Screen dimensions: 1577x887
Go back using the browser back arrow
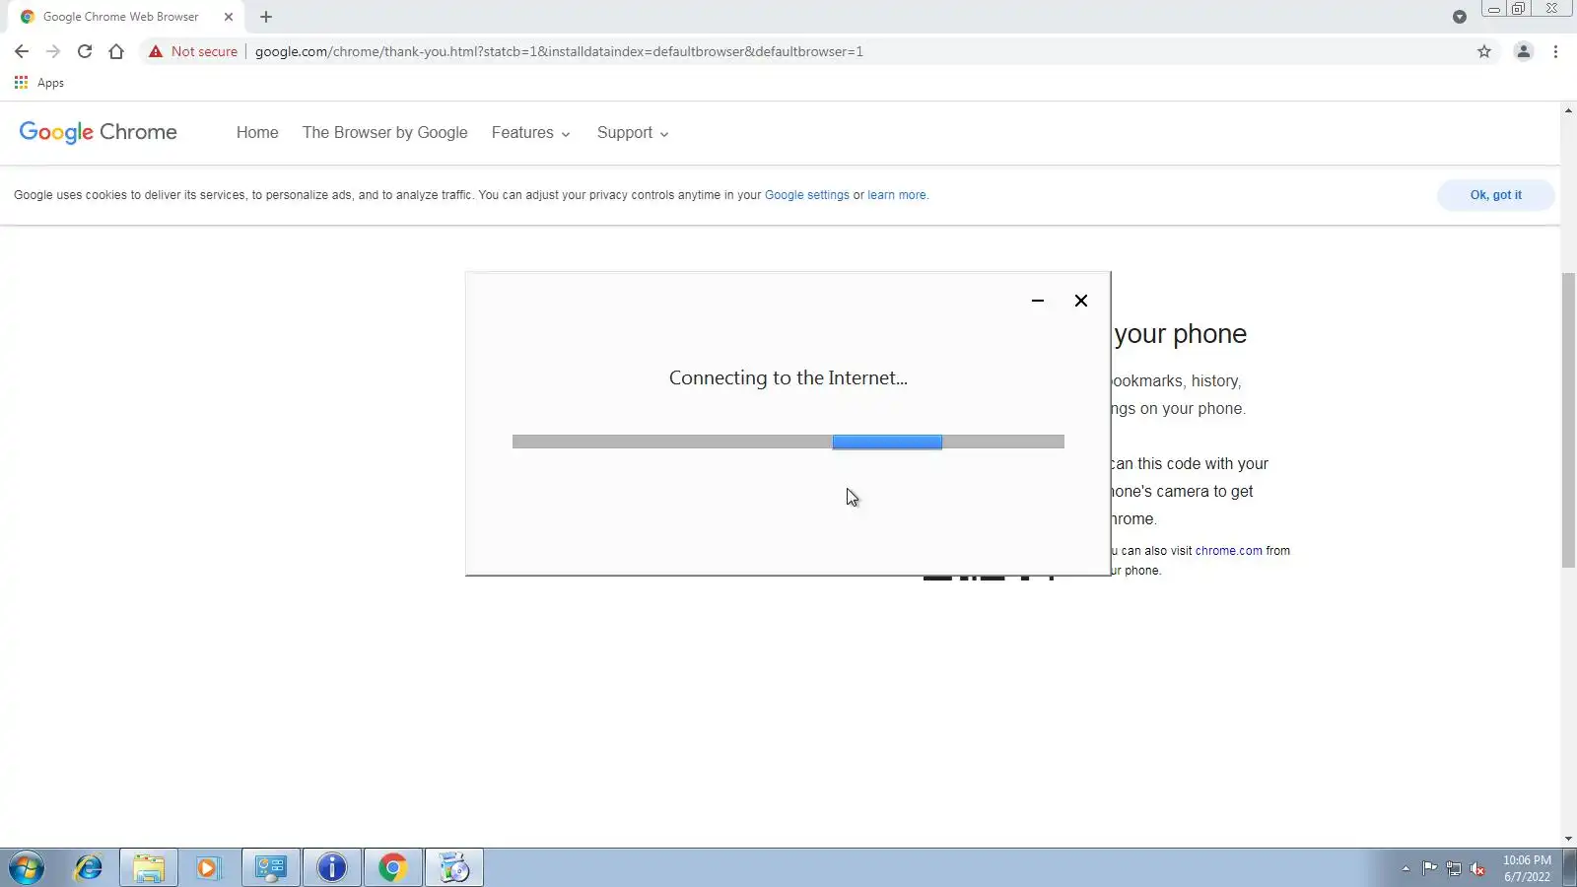pyautogui.click(x=22, y=51)
